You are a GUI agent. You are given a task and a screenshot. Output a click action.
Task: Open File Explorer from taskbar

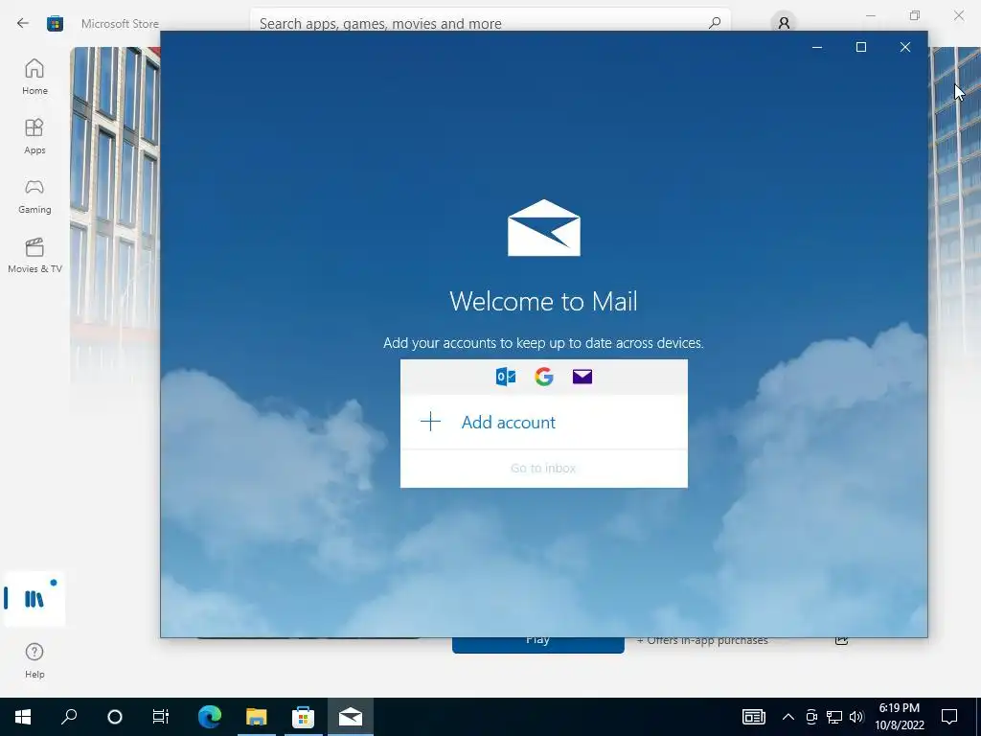(256, 717)
